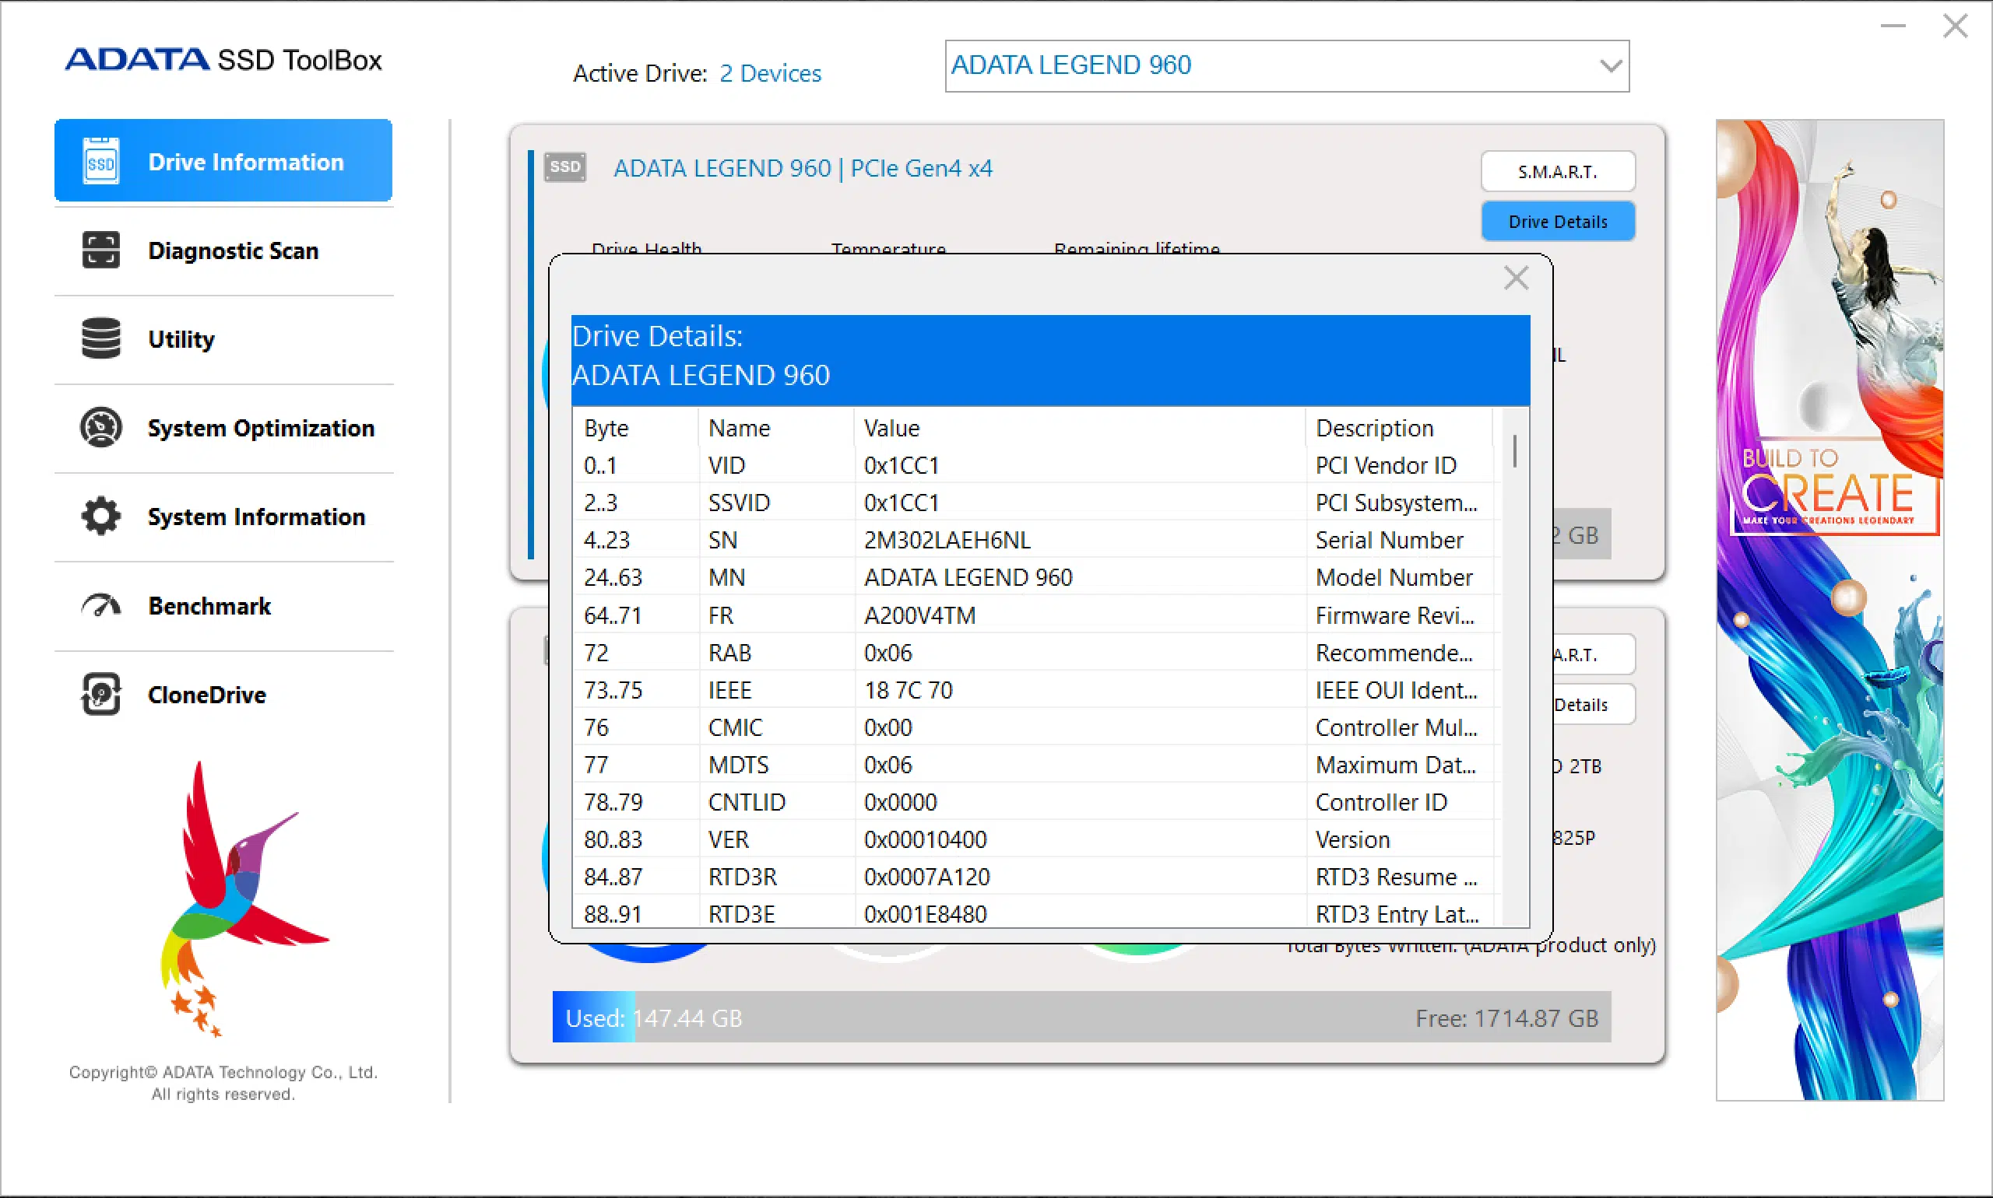Click the Model Number description cell
The image size is (1993, 1198).
[x=1394, y=577]
